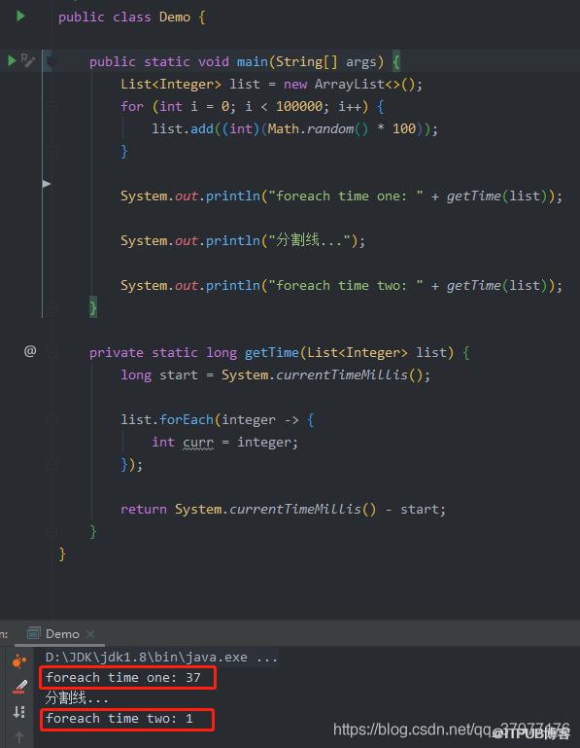Click the R pencil gutter icon on main line
580x748 pixels.
tap(27, 60)
